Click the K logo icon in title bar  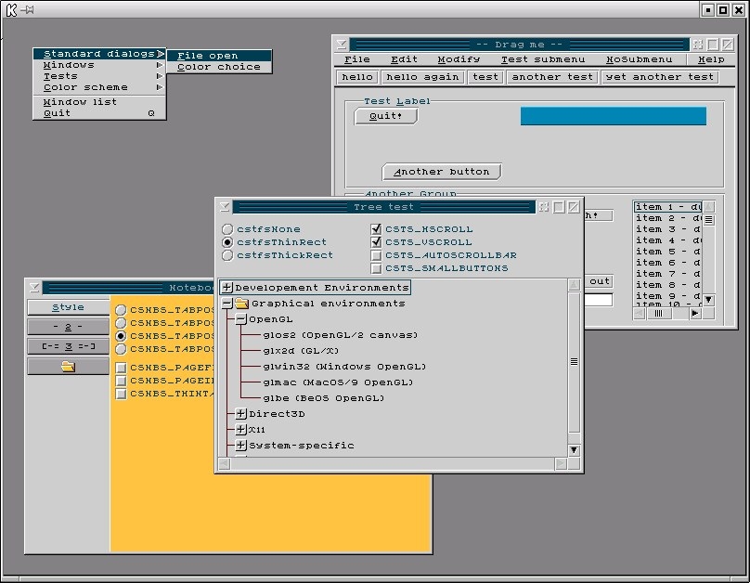[x=10, y=10]
